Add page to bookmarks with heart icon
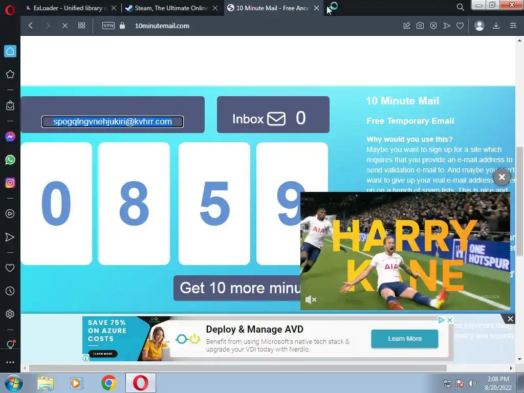This screenshot has height=393, width=524. pyautogui.click(x=460, y=26)
